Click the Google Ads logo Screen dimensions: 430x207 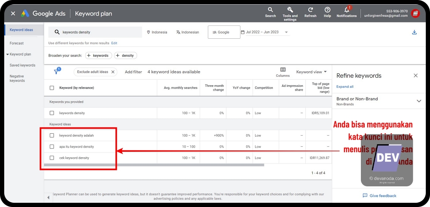tap(25, 13)
